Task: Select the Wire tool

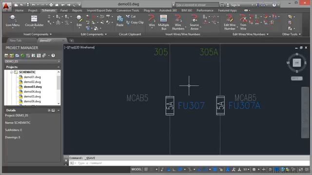Action: point(152,20)
